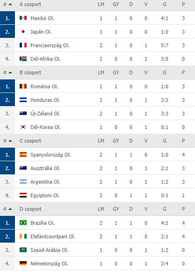The height and width of the screenshot is (272, 195).
Task: Sort D csoport by G column
Action: coord(165,209)
